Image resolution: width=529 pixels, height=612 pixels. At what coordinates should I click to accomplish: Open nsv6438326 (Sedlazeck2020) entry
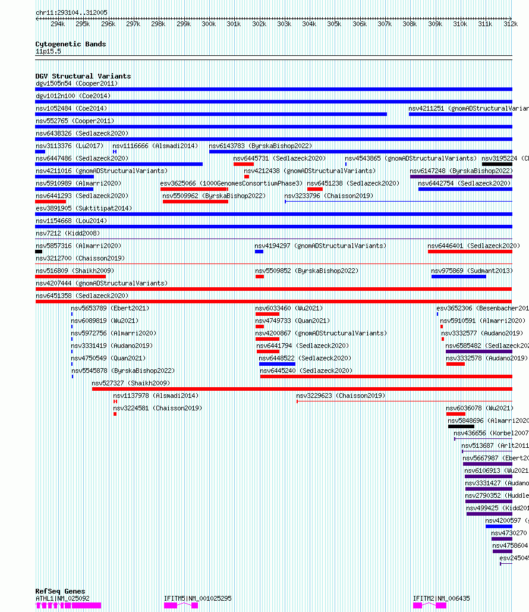coord(82,133)
